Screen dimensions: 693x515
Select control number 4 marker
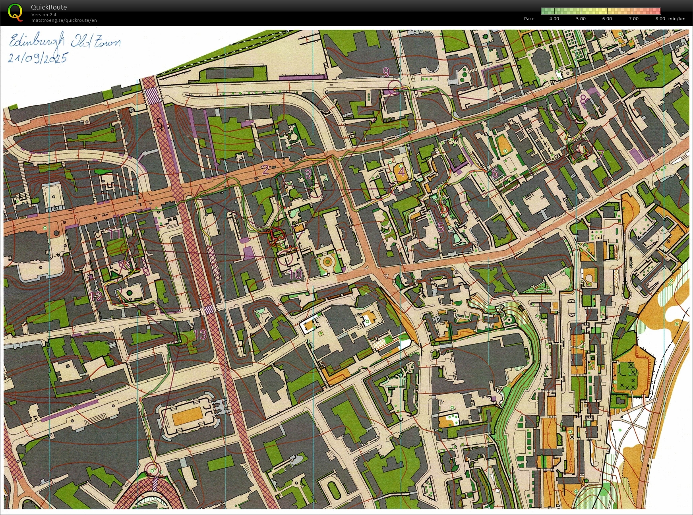pyautogui.click(x=401, y=172)
